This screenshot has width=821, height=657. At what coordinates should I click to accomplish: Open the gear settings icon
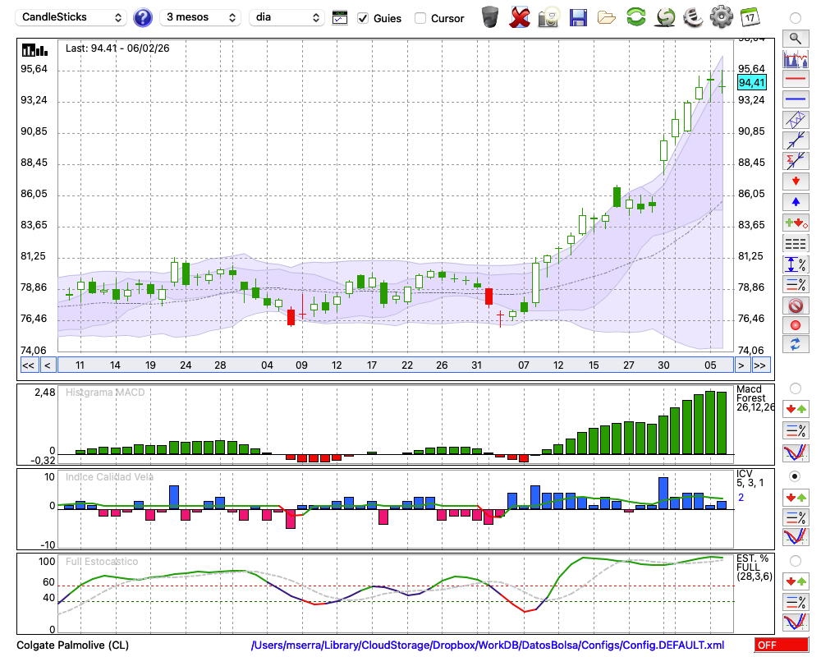tap(721, 17)
